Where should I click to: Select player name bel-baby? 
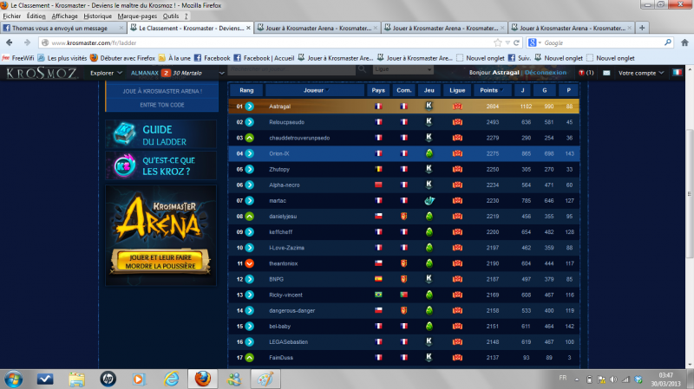tap(279, 327)
